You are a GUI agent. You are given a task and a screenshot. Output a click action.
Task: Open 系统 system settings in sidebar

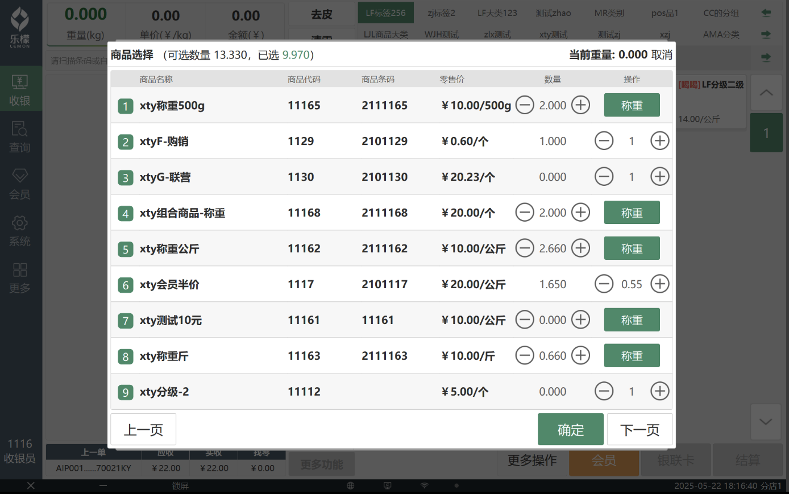(20, 231)
